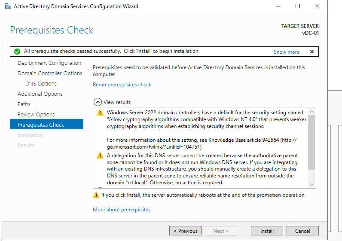Click the reboot warning icon near Install note

(96, 195)
